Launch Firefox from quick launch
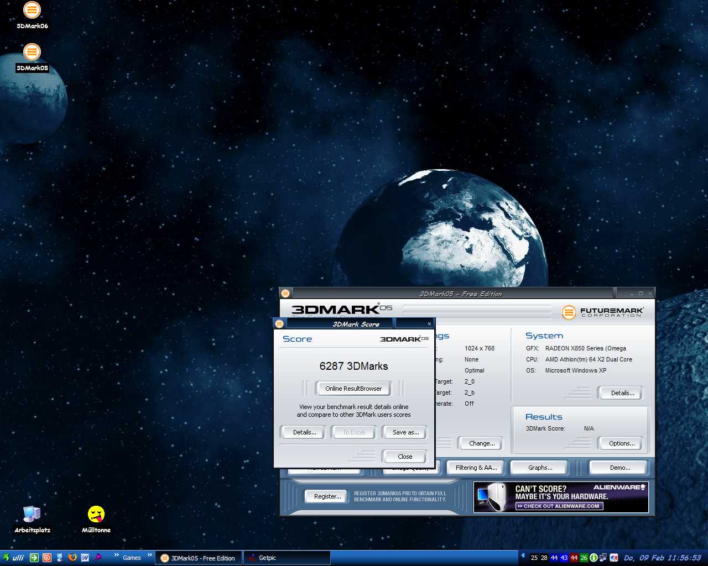This screenshot has width=708, height=566. pyautogui.click(x=72, y=558)
